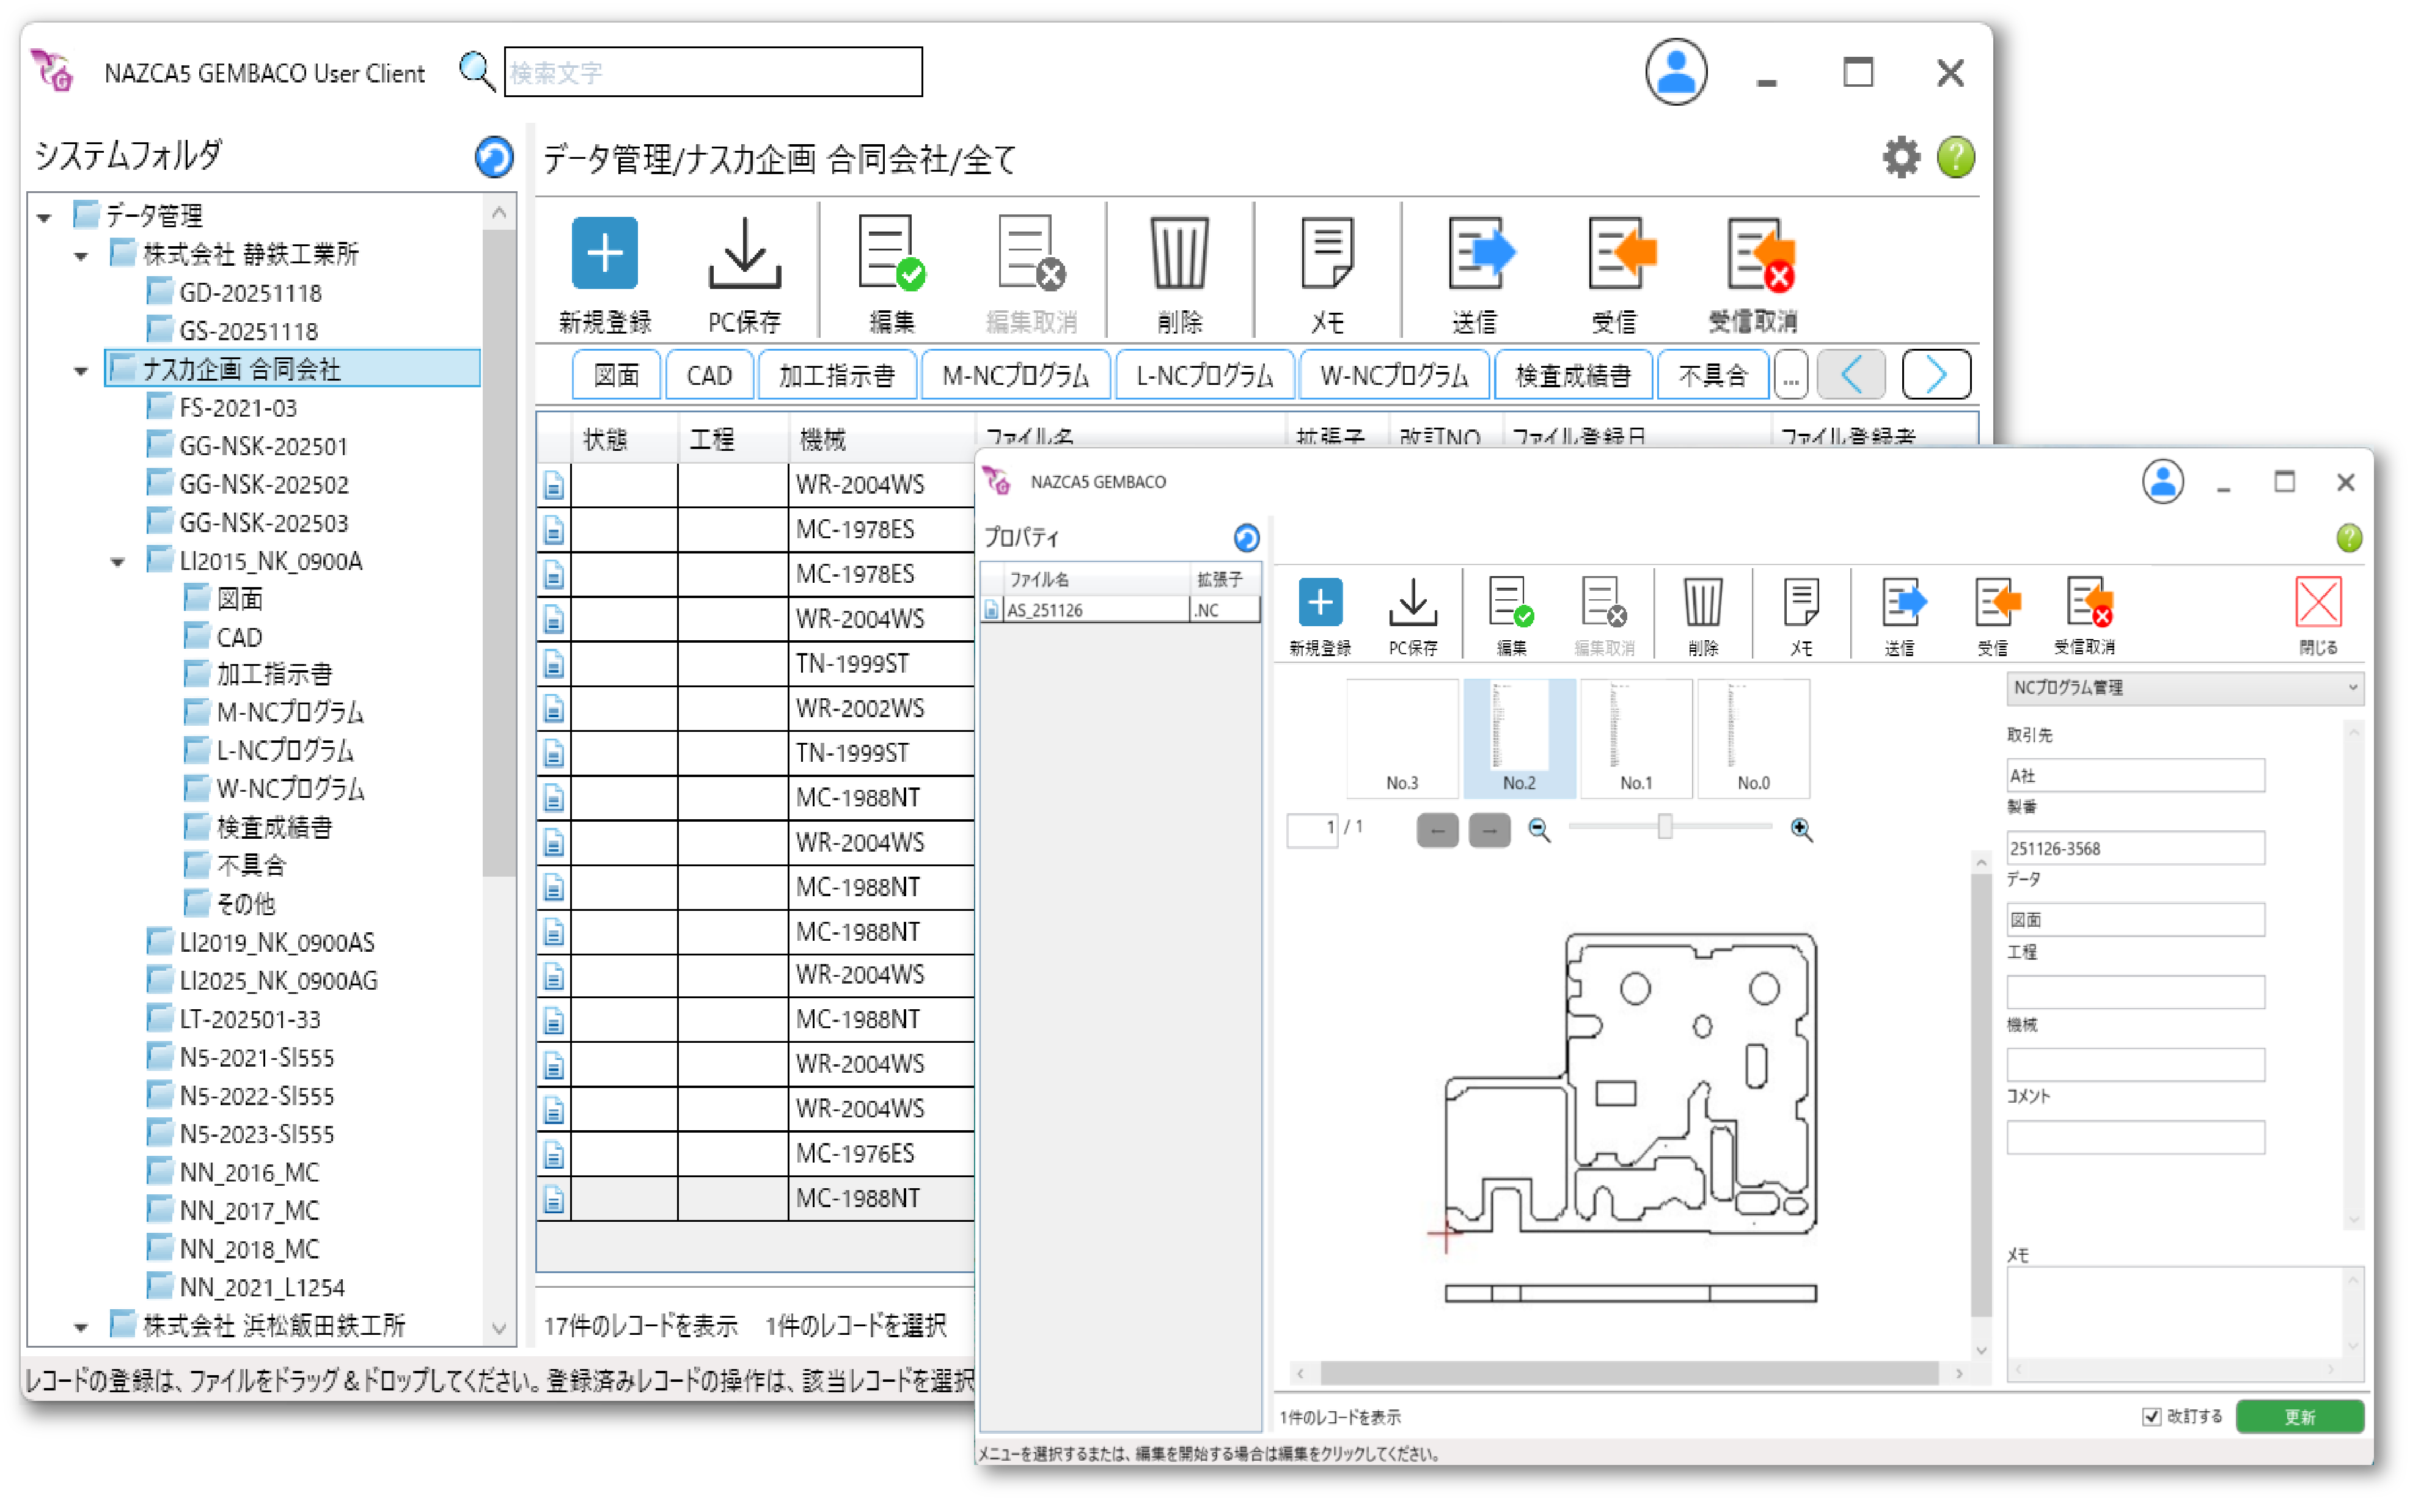The height and width of the screenshot is (1512, 2421).
Task: Click the 新規登録 plus icon in main toolbar
Action: (x=605, y=253)
